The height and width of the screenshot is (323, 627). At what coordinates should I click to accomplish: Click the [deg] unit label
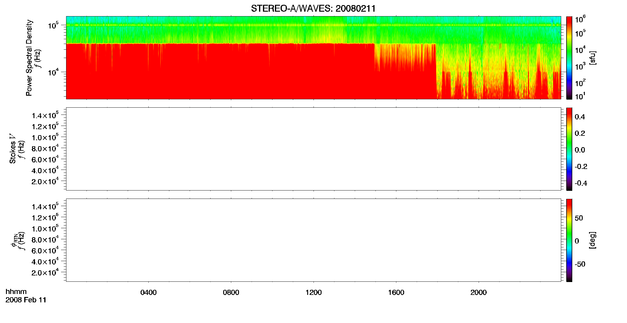pos(593,240)
